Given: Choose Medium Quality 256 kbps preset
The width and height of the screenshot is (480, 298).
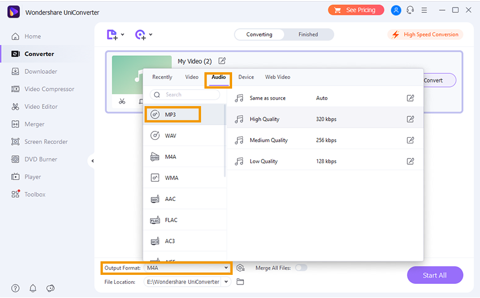Looking at the screenshot, I should [325, 141].
